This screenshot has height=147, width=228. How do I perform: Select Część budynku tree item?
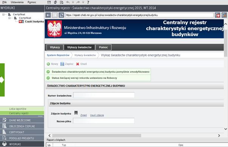pyautogui.click(x=34, y=21)
